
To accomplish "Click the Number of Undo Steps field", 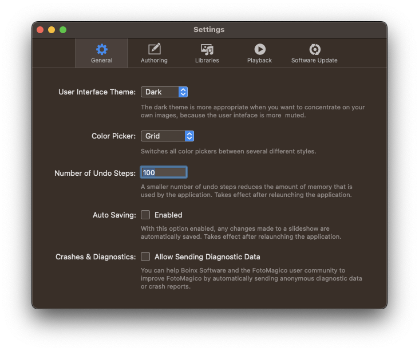I will tap(164, 172).
